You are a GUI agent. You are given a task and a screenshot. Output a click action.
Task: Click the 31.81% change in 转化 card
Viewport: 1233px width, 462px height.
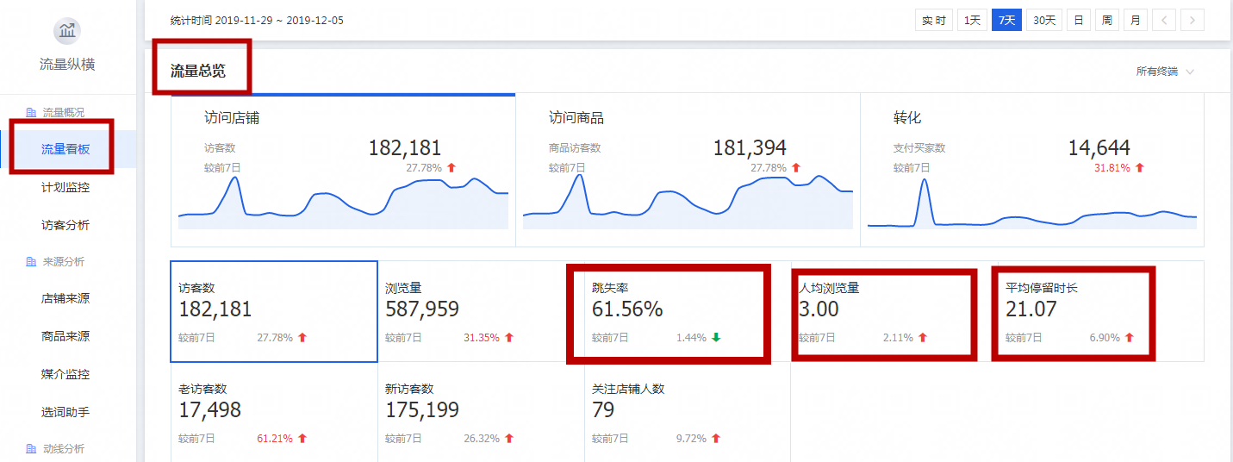(x=1112, y=168)
